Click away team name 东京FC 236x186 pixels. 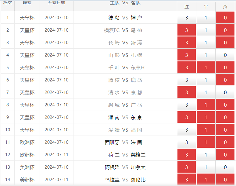click(x=138, y=68)
